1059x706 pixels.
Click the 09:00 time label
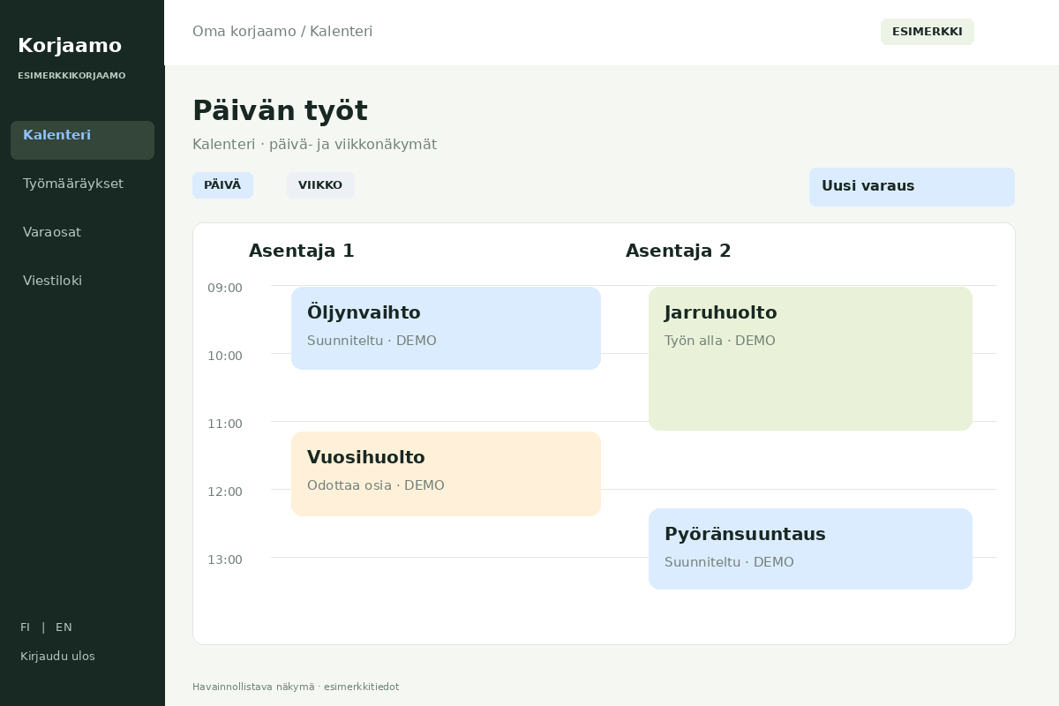[225, 288]
